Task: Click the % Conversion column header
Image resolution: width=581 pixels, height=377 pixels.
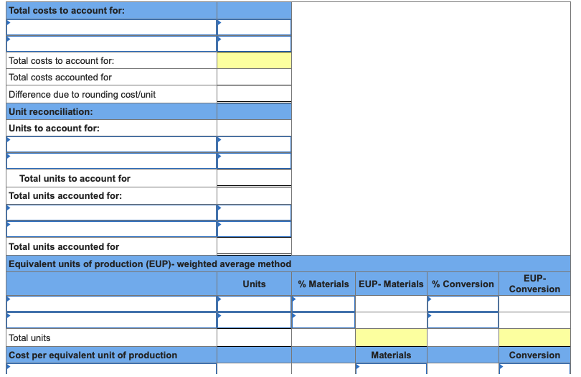Action: (463, 284)
